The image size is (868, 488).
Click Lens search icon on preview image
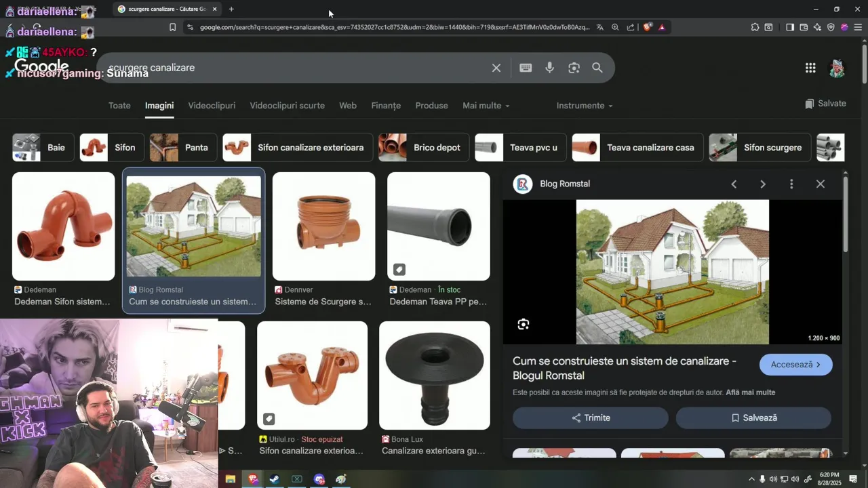524,325
